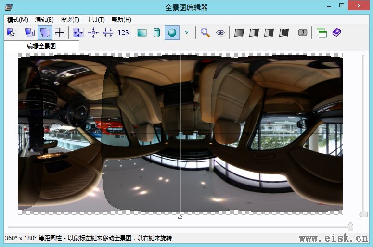Open the purple help book icon
The image size is (373, 247).
(336, 33)
